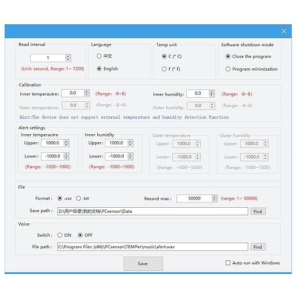The height and width of the screenshot is (302, 302).
Task: Click Find next to Save path
Action: pyautogui.click(x=258, y=212)
